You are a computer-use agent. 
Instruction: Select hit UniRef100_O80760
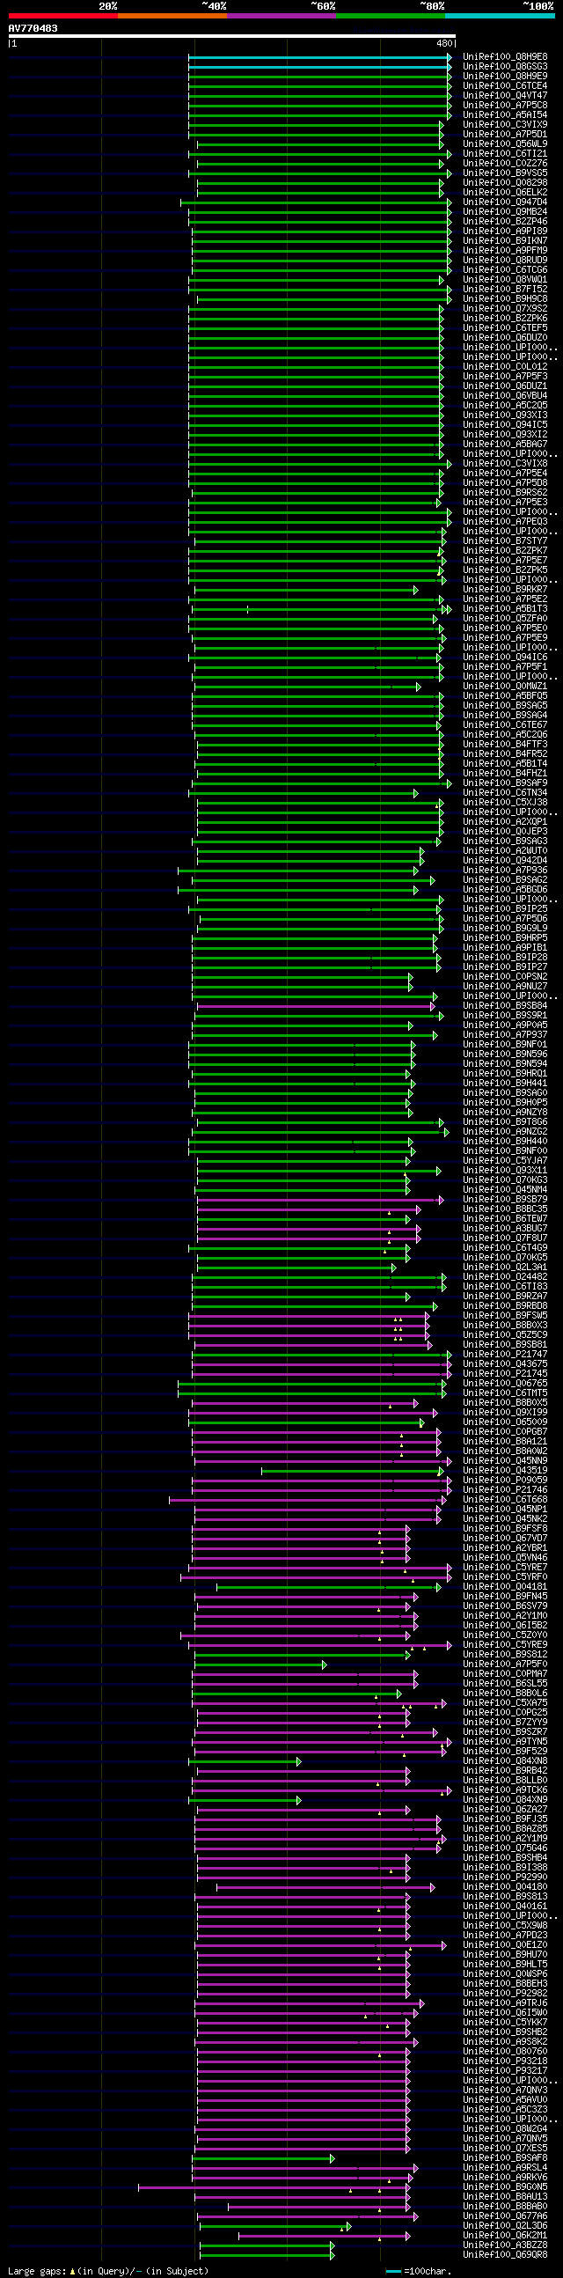click(505, 2052)
